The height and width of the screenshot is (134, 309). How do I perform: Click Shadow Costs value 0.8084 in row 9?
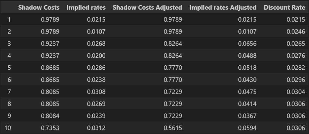50,116
